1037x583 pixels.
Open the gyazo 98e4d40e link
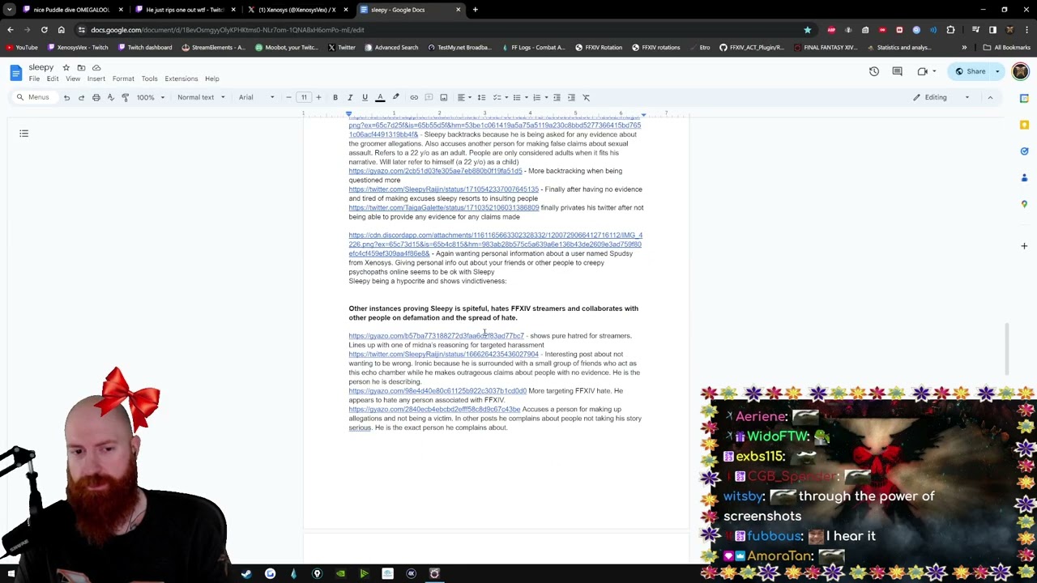click(437, 391)
